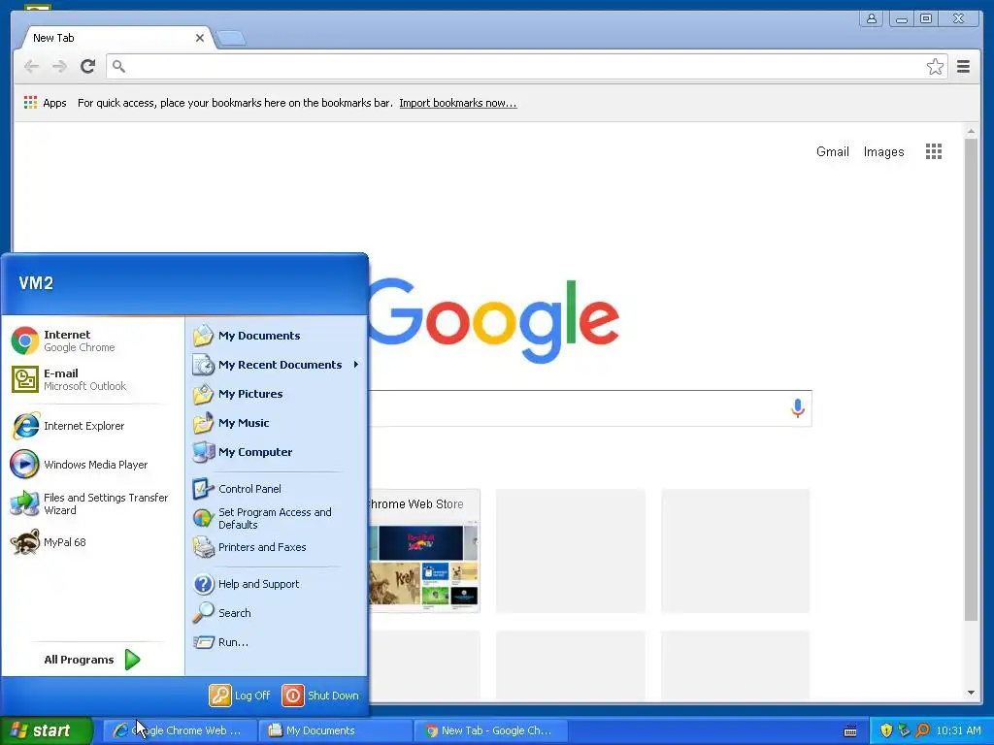Open the Images link
Image resolution: width=994 pixels, height=745 pixels.
point(883,151)
